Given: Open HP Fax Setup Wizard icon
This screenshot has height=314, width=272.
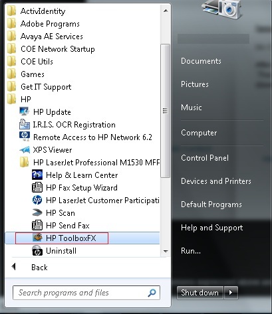Looking at the screenshot, I should (37, 188).
